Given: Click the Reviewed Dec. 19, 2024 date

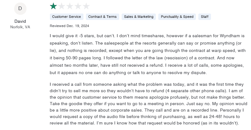Looking at the screenshot, I should [x=69, y=26].
